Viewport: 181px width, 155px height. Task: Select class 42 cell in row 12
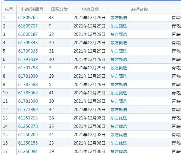click(x=60, y=110)
